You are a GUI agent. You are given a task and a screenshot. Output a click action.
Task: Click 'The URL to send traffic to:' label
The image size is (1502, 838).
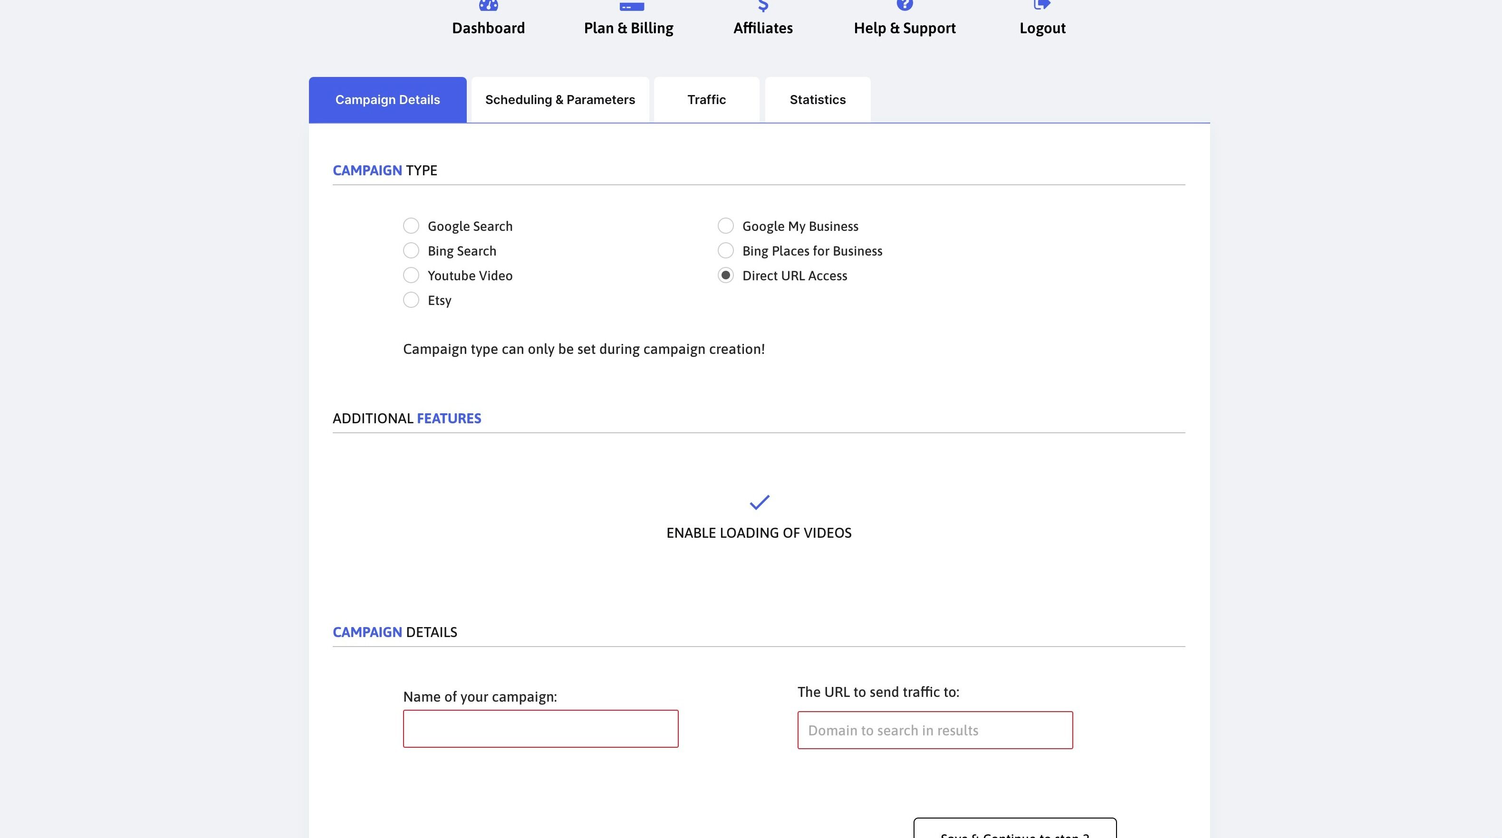(x=878, y=692)
